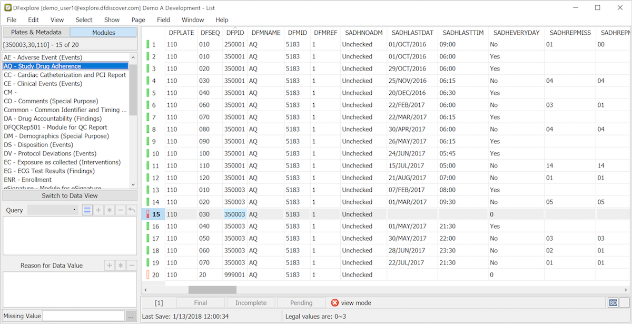Click the add query plus icon
The width and height of the screenshot is (632, 324).
point(98,210)
